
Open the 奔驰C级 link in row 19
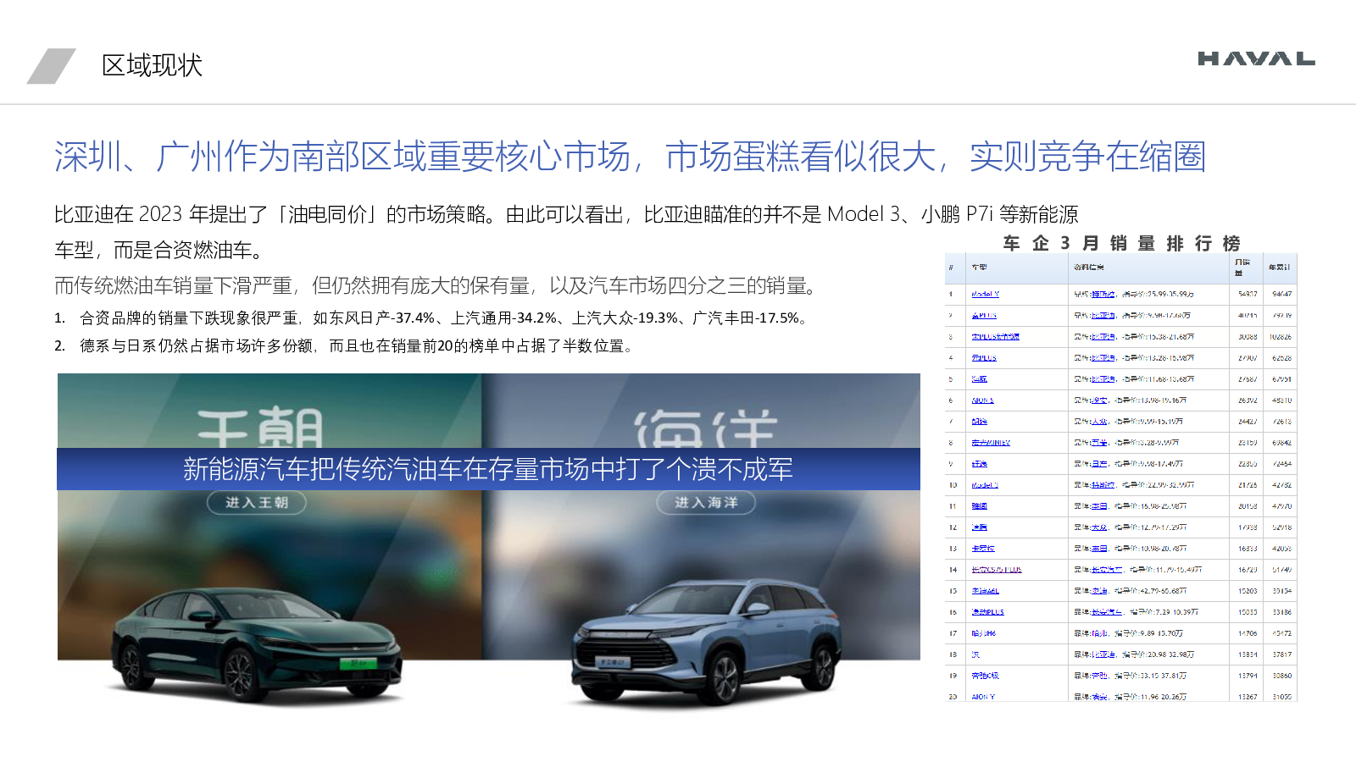(985, 675)
